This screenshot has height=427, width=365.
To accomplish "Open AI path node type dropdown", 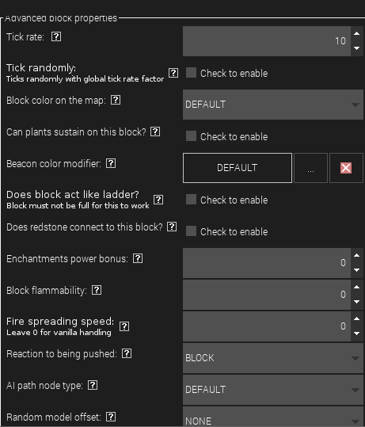I will 273,390.
